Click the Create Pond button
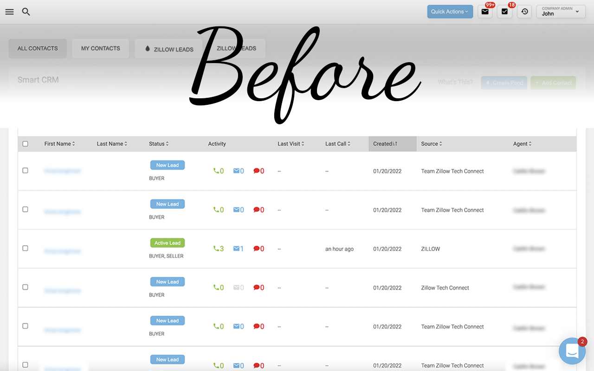This screenshot has width=594, height=371. (504, 83)
